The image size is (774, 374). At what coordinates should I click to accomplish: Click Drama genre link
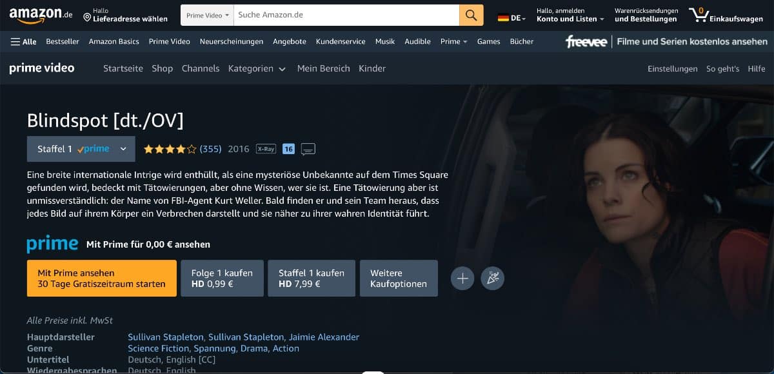pos(254,348)
